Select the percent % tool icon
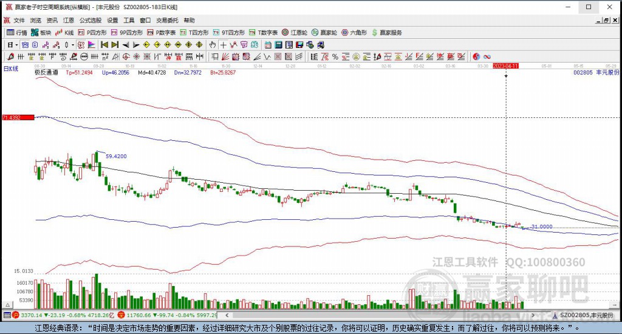 [335, 56]
